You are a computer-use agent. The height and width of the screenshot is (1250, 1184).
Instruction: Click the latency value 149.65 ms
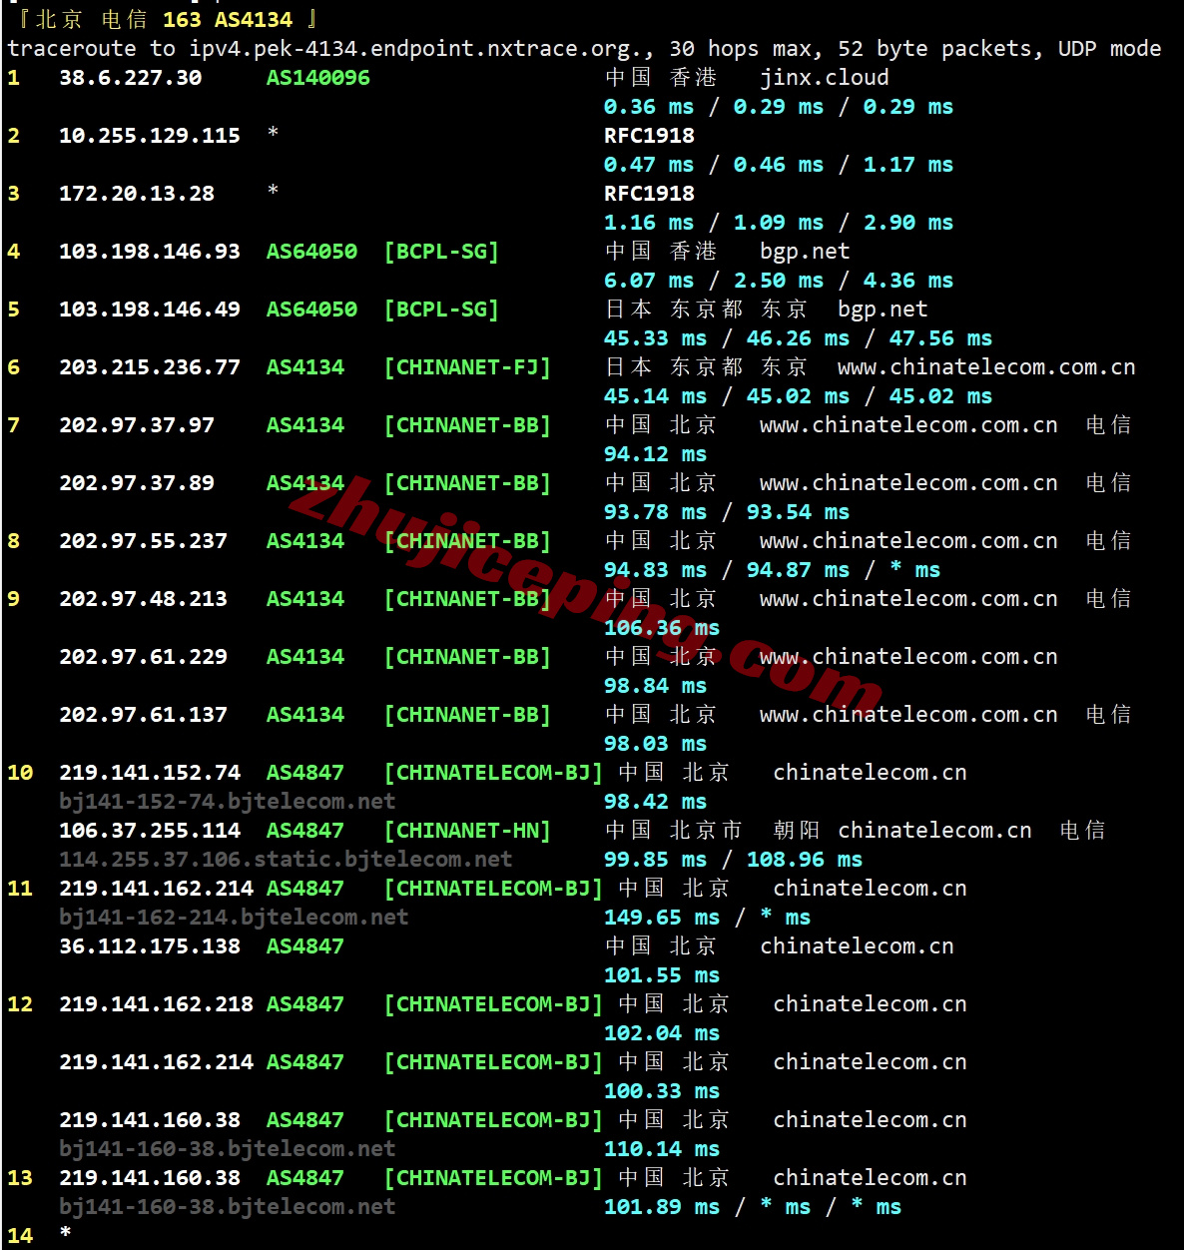(662, 918)
